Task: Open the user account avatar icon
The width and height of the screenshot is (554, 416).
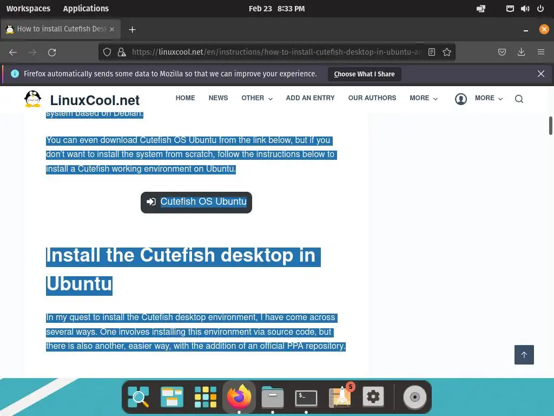Action: [461, 99]
